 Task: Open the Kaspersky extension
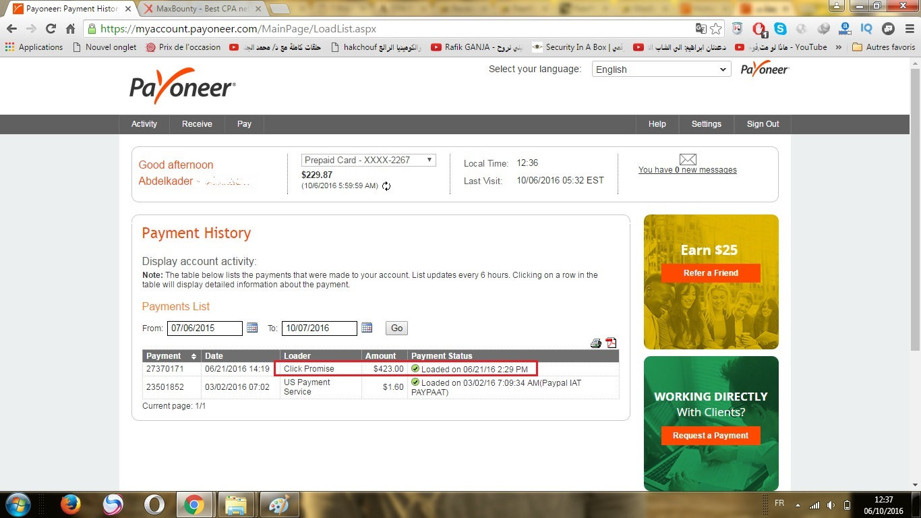[x=738, y=29]
